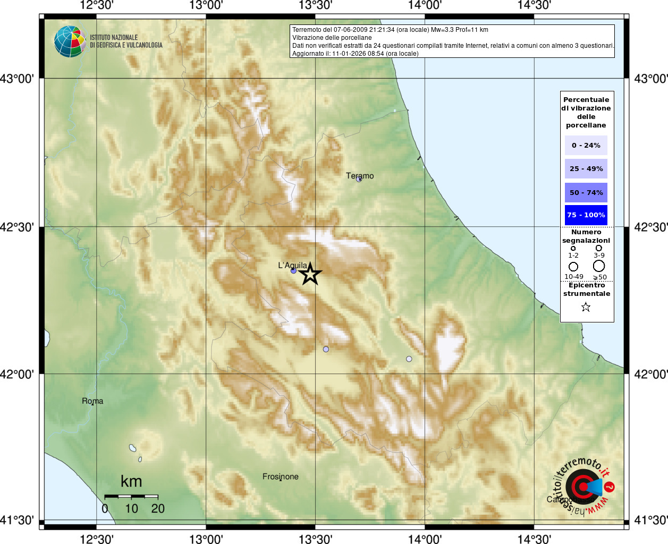The height and width of the screenshot is (544, 668).
Task: Click the Teramo report circle marker
Action: pos(359,179)
